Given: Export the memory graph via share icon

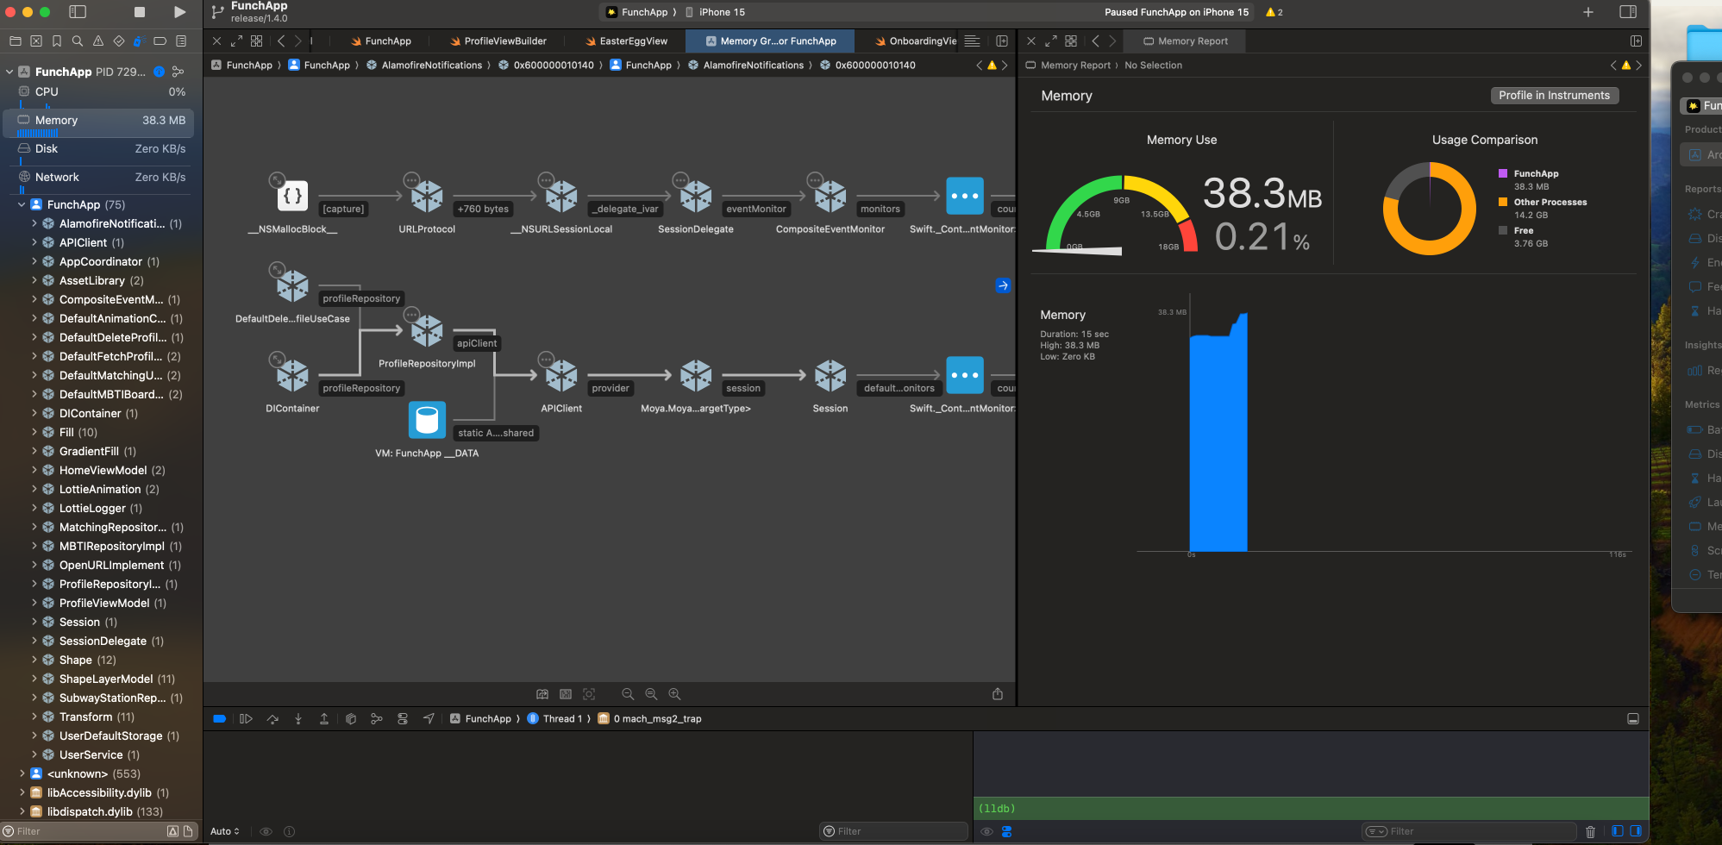Looking at the screenshot, I should pos(998,694).
